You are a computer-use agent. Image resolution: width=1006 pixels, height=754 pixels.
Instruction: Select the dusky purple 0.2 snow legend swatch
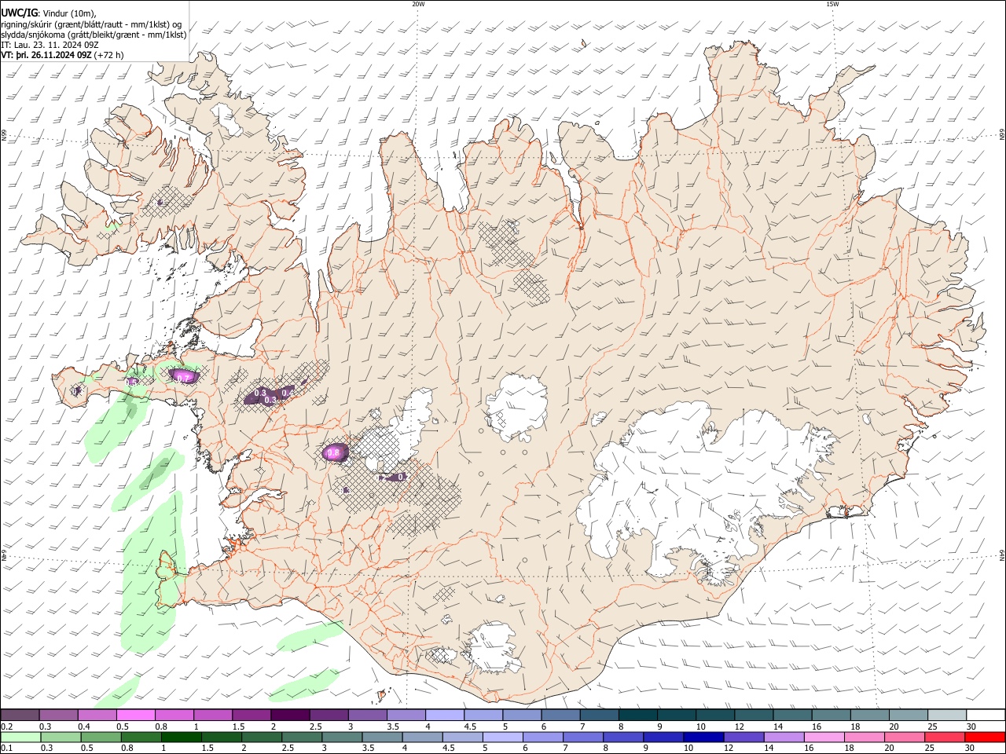tap(20, 716)
